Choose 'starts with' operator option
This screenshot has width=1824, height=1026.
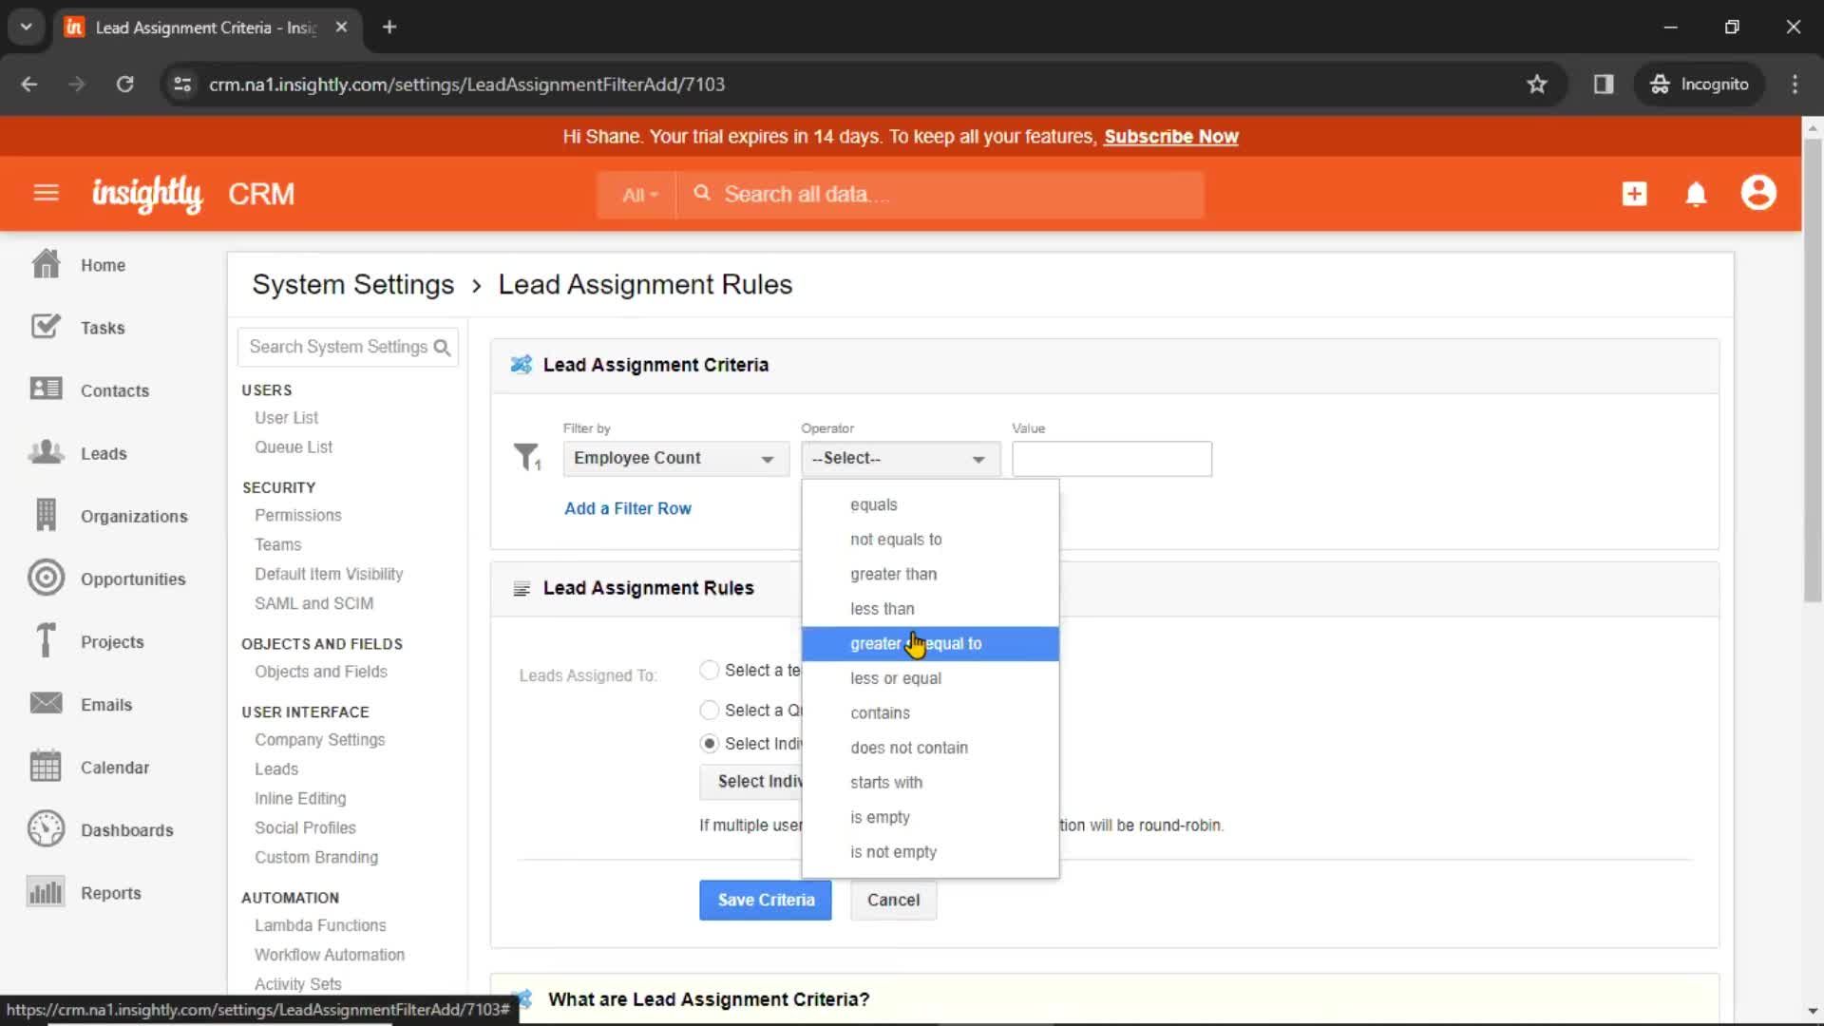930,783
